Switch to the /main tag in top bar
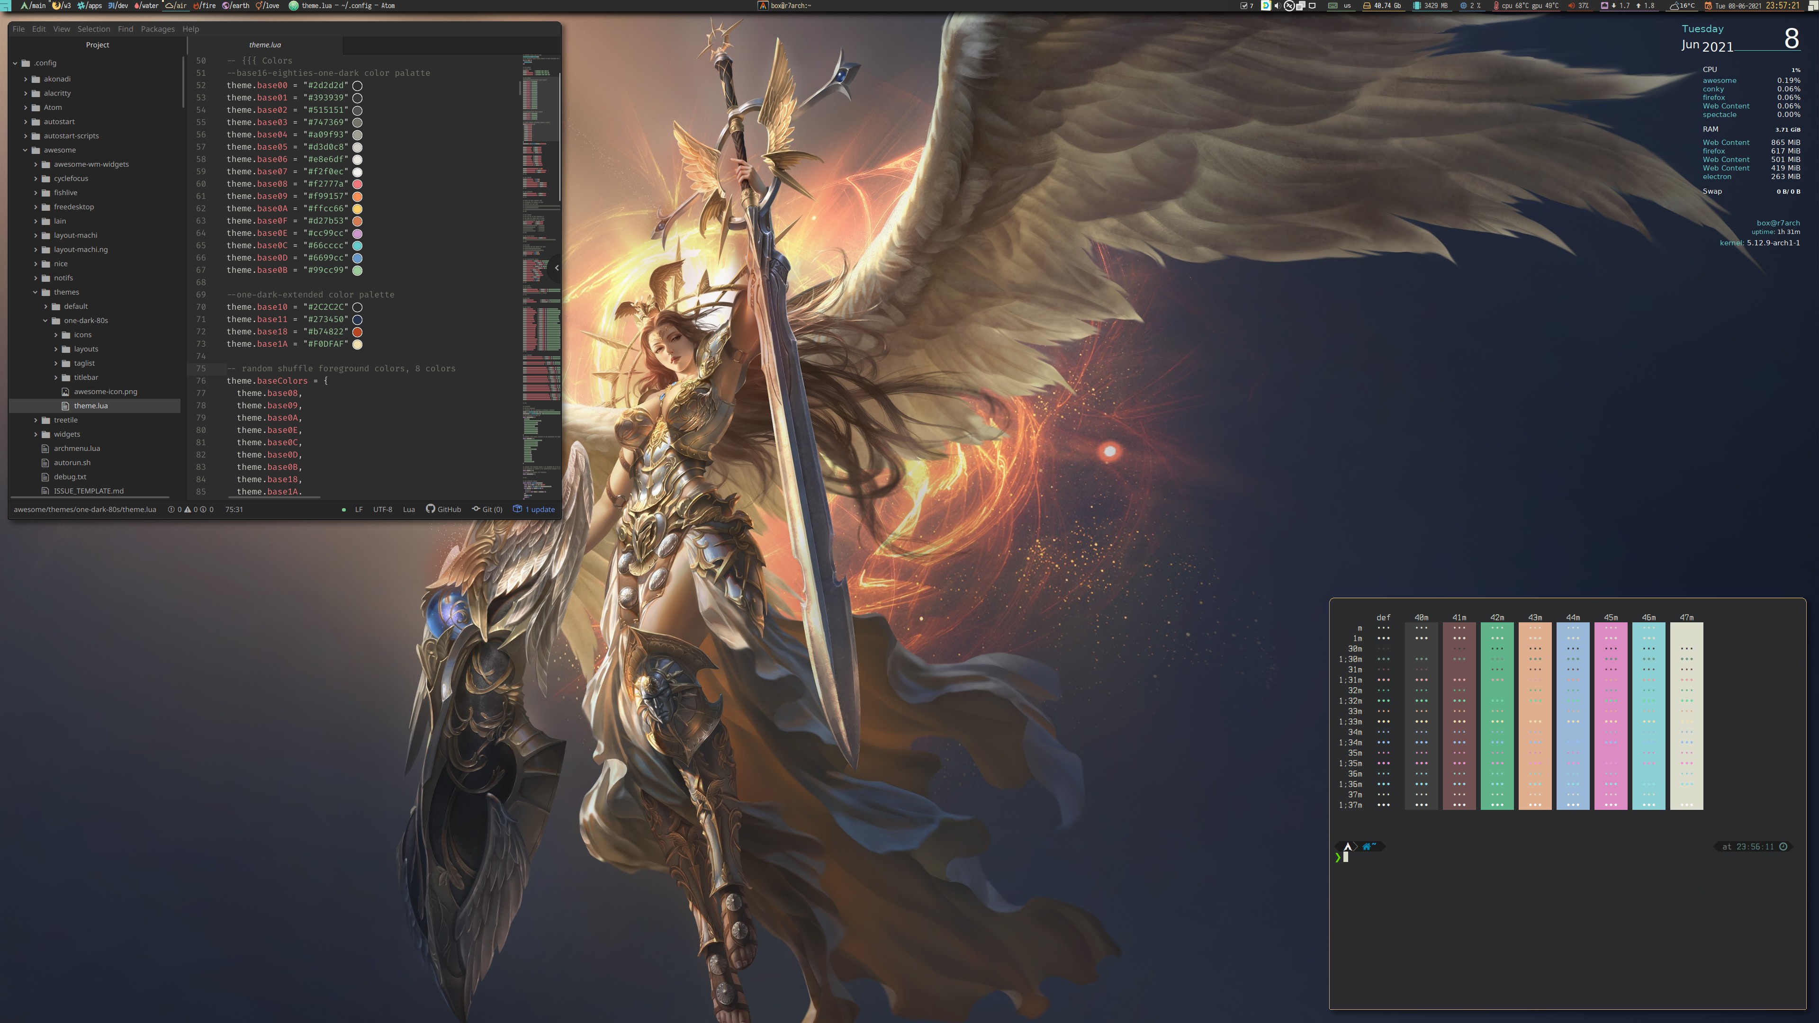 coord(33,6)
